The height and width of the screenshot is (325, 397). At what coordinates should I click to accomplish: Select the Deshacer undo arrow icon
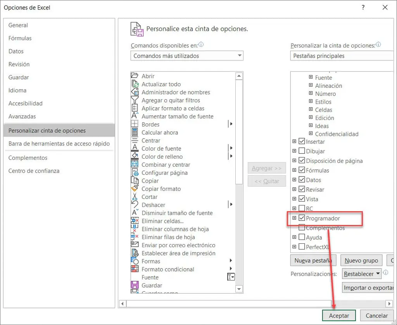[x=135, y=205]
